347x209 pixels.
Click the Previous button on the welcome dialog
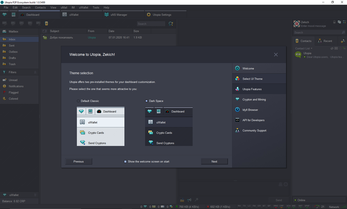[x=78, y=161]
